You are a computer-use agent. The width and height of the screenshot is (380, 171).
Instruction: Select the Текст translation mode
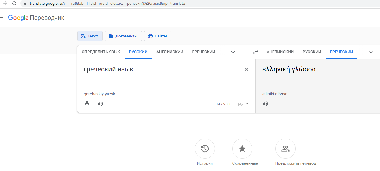90,36
